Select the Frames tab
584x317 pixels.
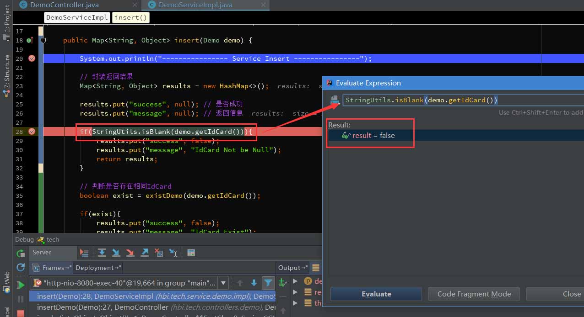(x=52, y=268)
